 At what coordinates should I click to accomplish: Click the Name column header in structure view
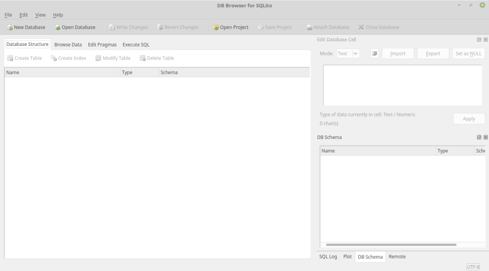(62, 72)
